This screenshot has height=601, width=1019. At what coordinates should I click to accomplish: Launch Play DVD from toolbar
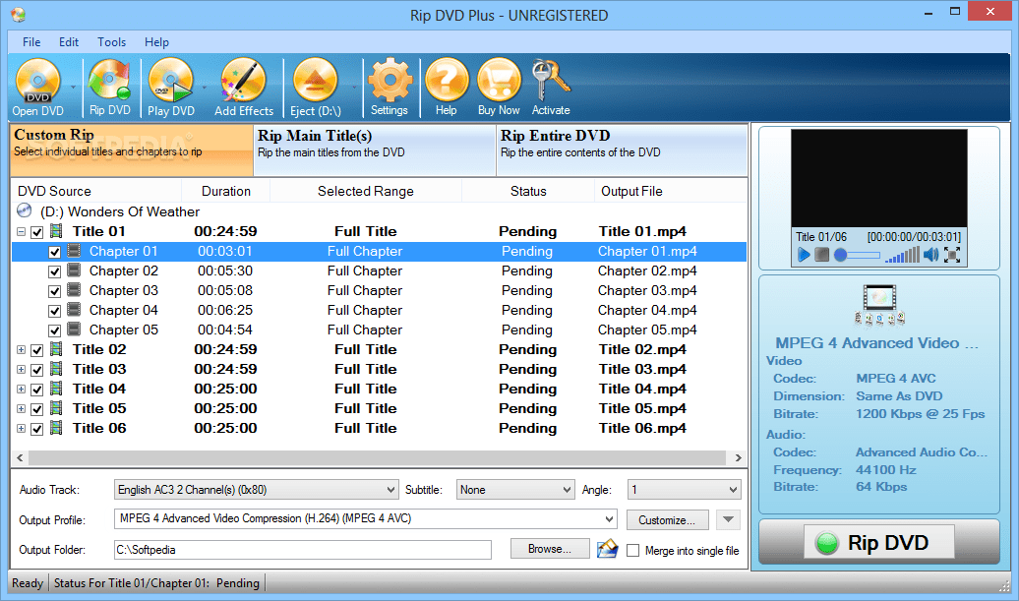pyautogui.click(x=171, y=88)
